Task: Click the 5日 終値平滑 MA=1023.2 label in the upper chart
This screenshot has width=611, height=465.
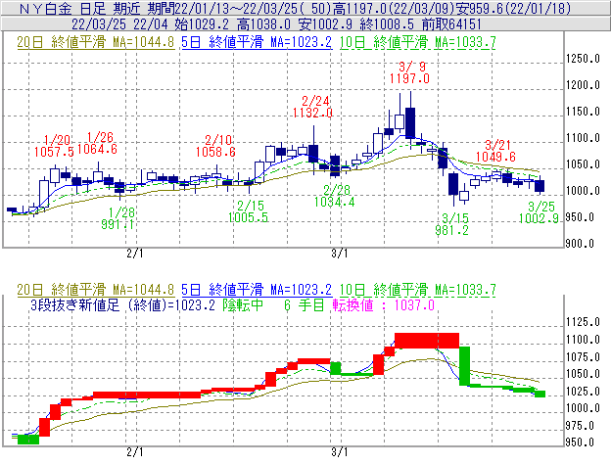Action: (x=257, y=42)
